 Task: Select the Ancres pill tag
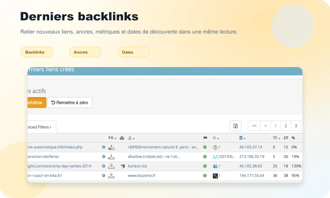(x=85, y=52)
